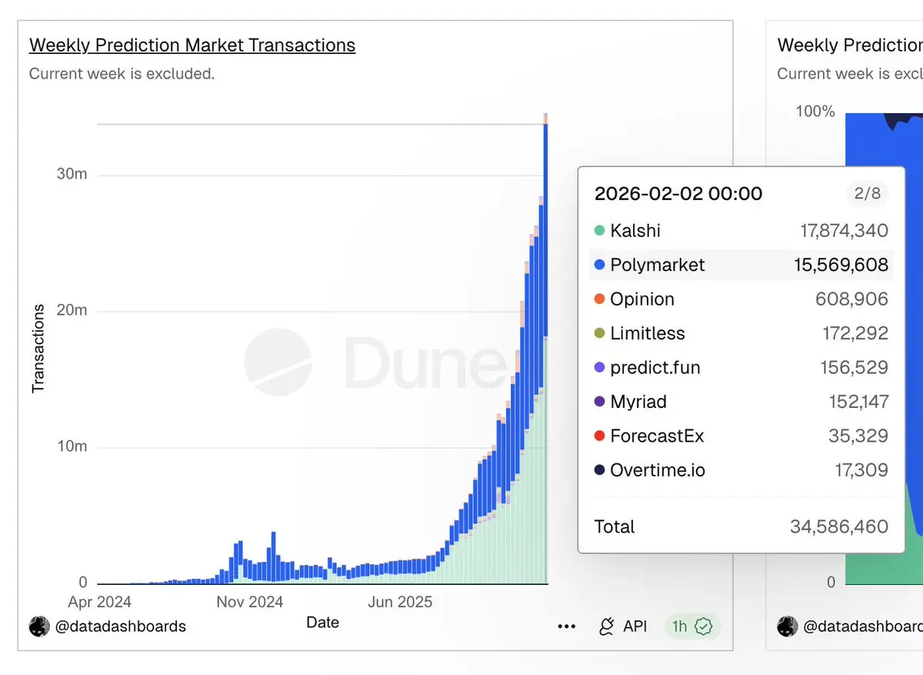Select the Kalshi green legend dot
This screenshot has width=923, height=675.
pyautogui.click(x=600, y=230)
